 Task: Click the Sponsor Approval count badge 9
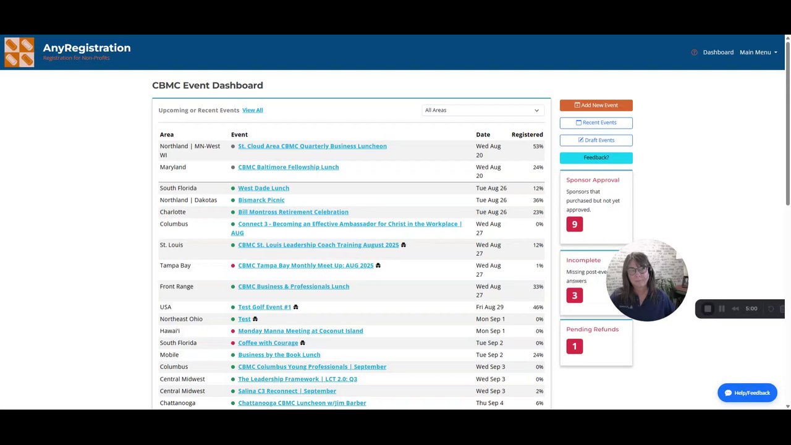pos(574,224)
